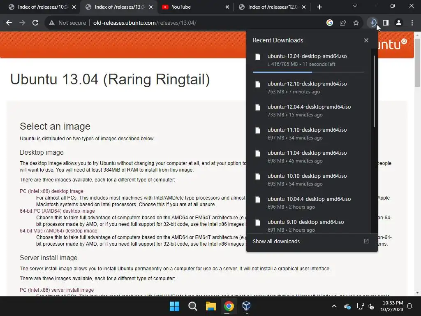Close the Index of /releases/12.0 tab

click(304, 7)
